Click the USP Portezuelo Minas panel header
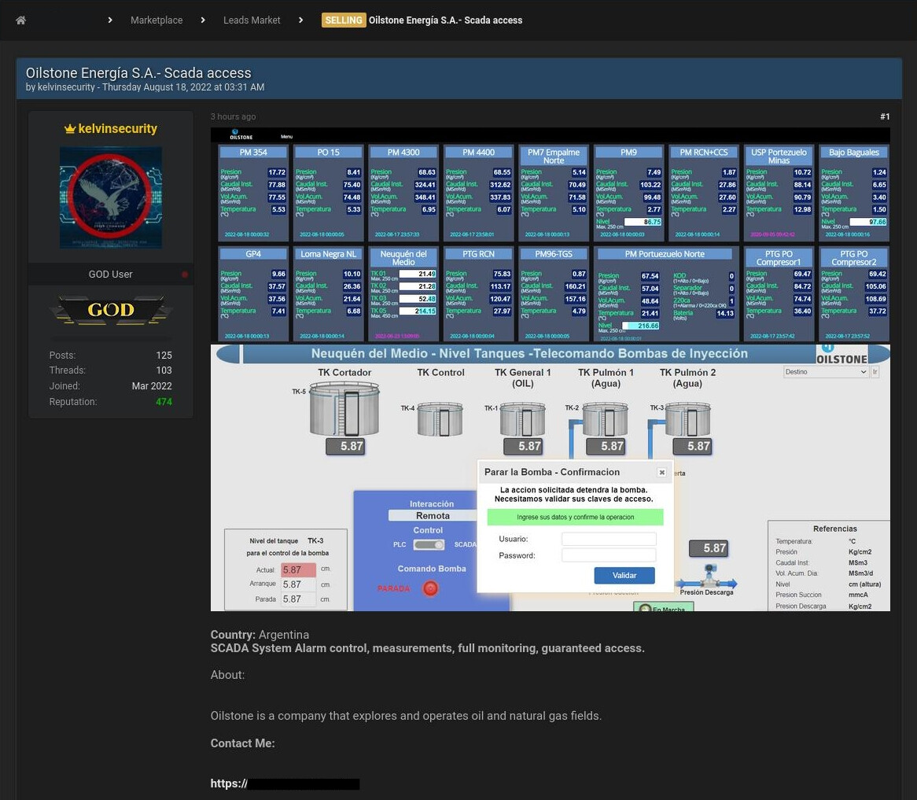 click(779, 156)
